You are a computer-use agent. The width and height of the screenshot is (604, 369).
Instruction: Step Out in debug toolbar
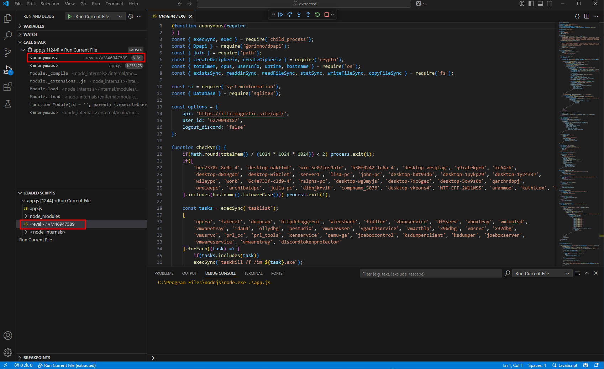308,15
